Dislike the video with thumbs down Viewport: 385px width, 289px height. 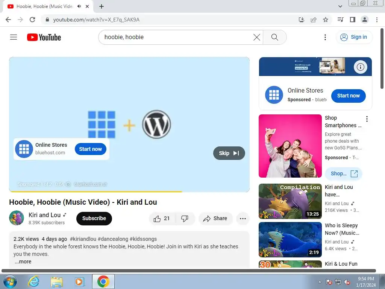[x=185, y=218]
